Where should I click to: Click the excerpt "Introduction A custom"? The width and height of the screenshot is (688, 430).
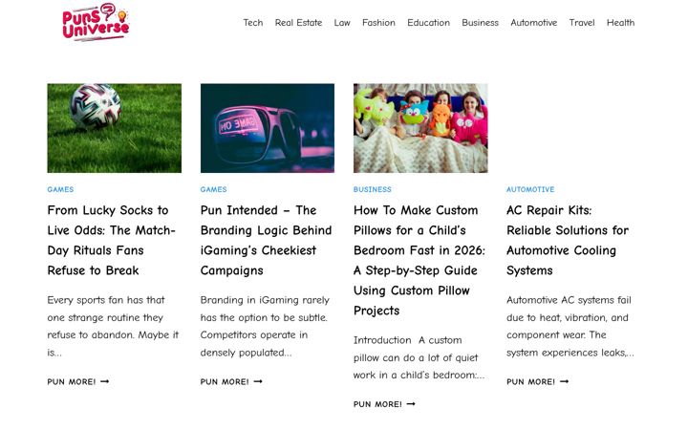tap(408, 340)
